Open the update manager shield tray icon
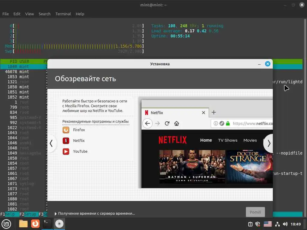 coord(258,224)
